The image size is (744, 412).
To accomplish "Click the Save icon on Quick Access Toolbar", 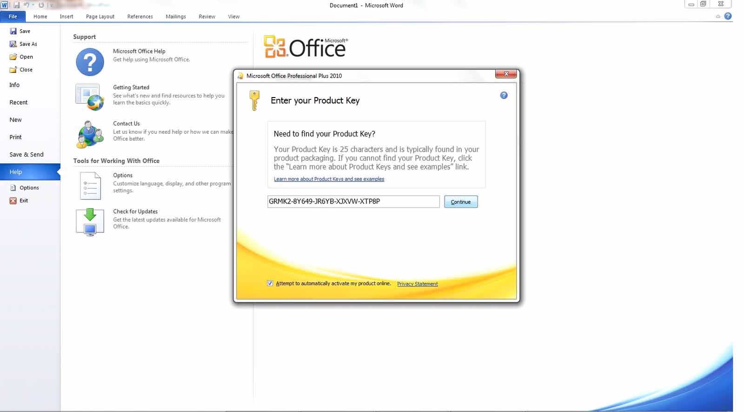I will tap(18, 5).
